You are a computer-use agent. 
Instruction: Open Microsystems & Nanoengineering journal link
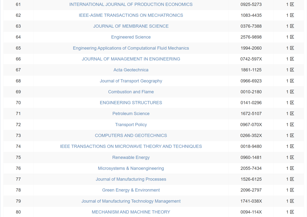click(131, 168)
